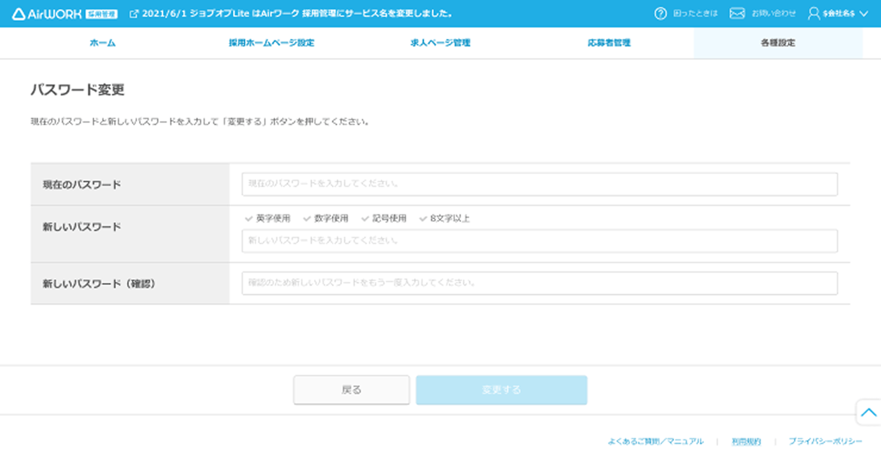Expand the company name dropdown chevron
The image size is (881, 469).
(x=864, y=14)
